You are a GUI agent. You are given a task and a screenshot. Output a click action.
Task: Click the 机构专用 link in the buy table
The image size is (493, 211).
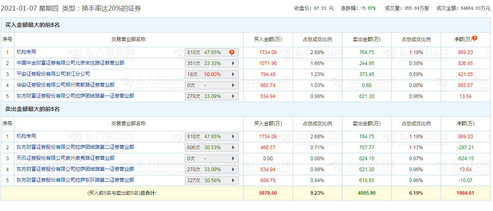[26, 52]
